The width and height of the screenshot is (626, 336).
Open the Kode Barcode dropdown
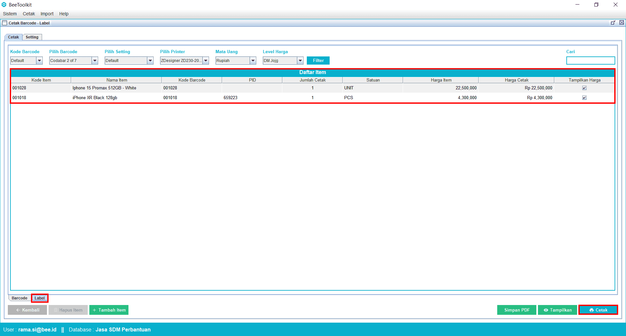tap(39, 61)
